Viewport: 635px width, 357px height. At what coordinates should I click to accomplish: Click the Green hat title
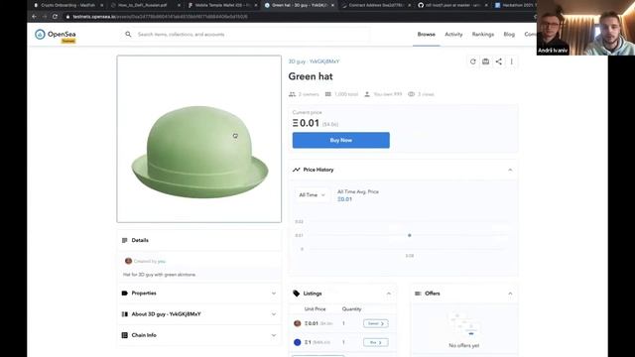[311, 76]
